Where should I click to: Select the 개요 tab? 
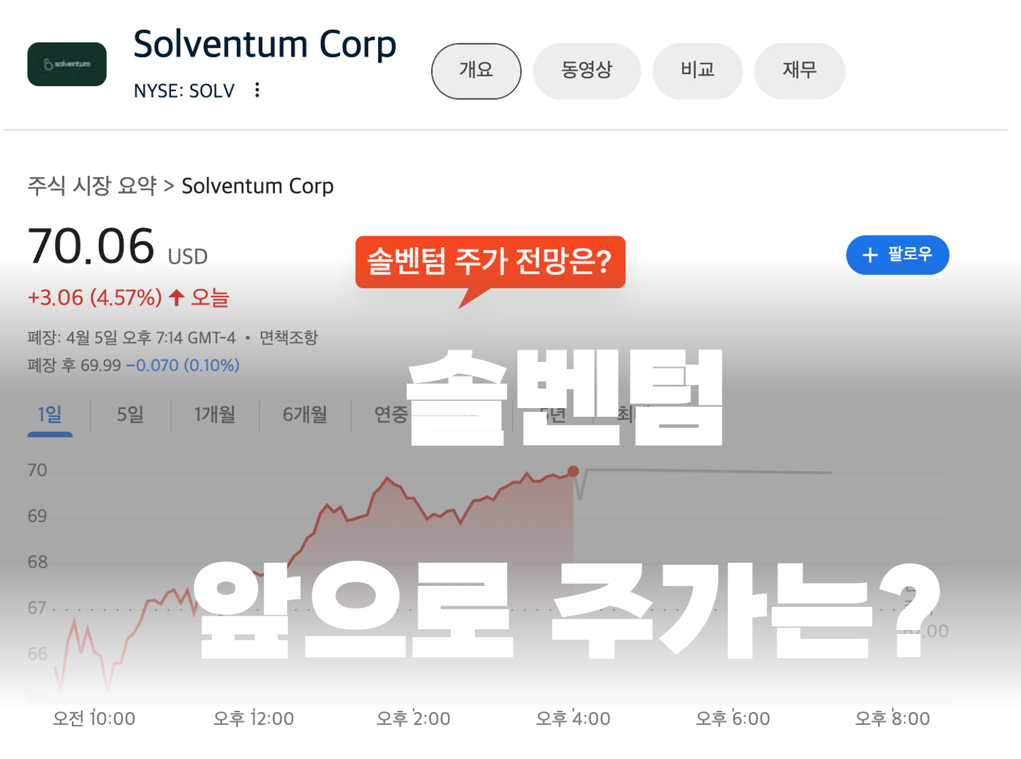476,71
